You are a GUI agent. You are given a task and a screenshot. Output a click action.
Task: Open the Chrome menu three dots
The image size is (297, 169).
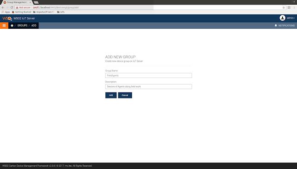click(294, 7)
